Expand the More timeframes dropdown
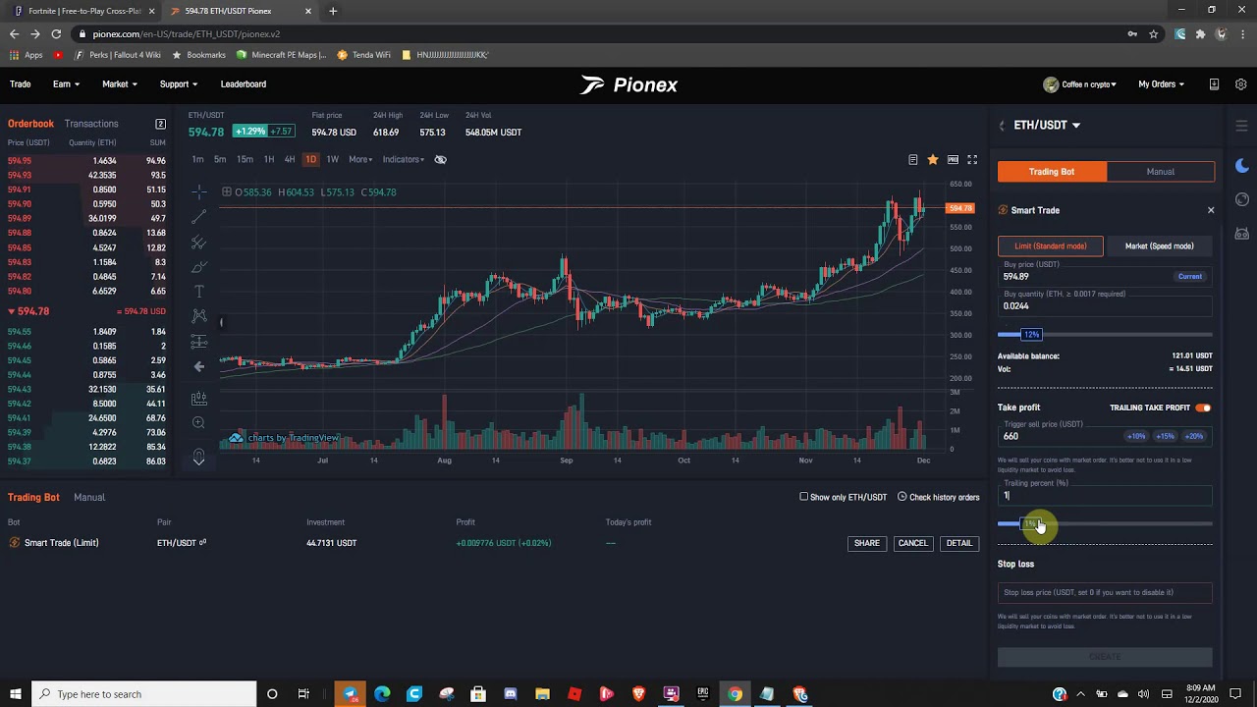 click(360, 159)
